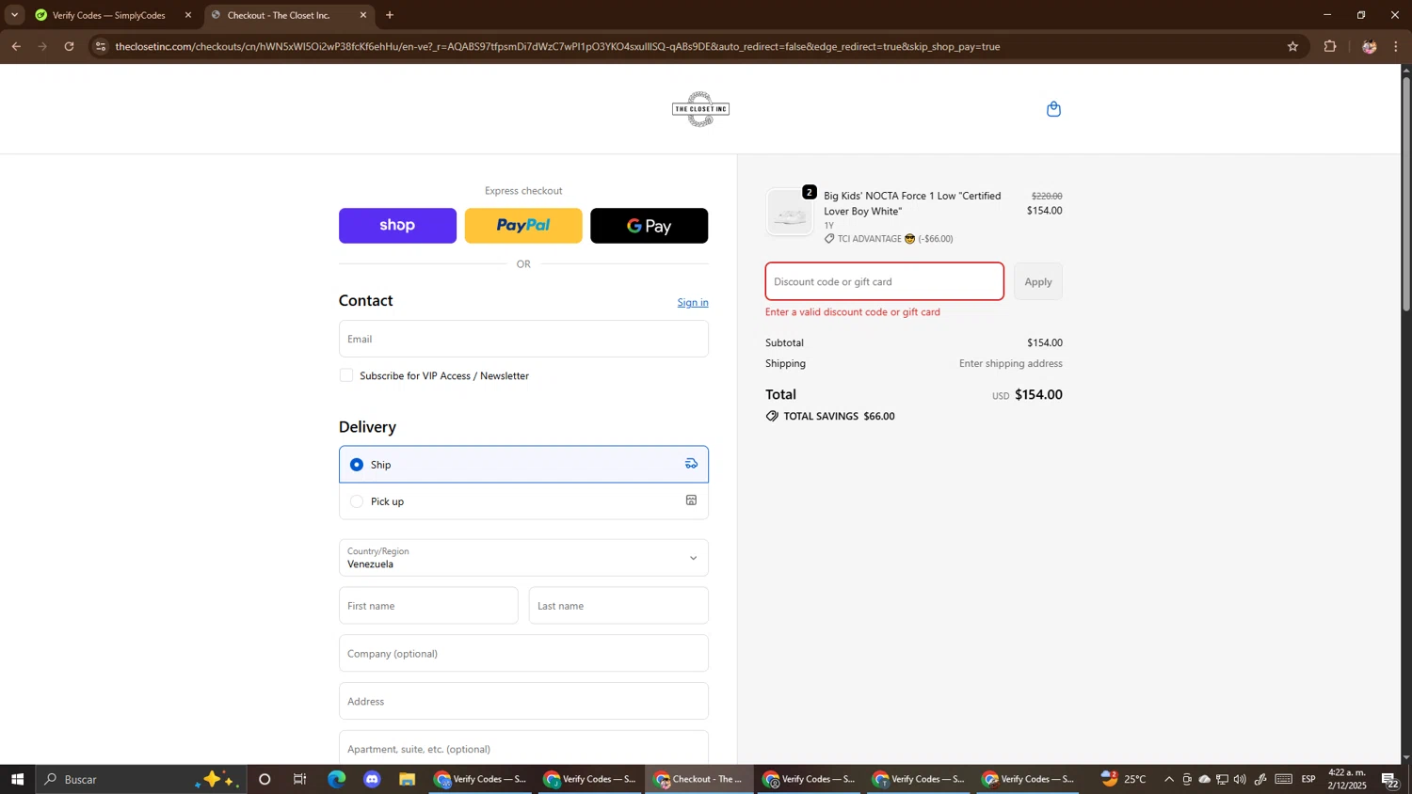Viewport: 1412px width, 794px height.
Task: Click the delivery truck icon on Ship row
Action: pyautogui.click(x=691, y=464)
